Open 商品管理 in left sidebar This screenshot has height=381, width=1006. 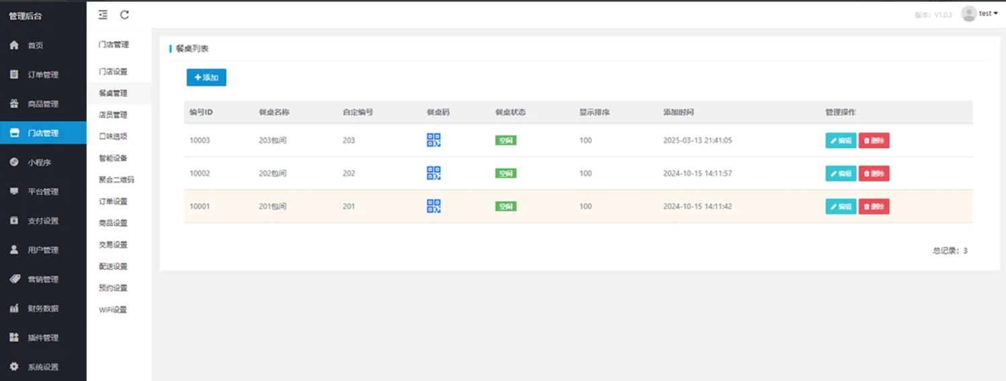pos(43,104)
